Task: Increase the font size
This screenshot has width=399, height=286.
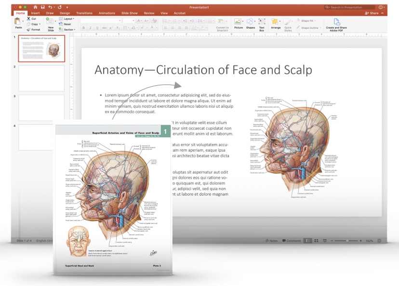Action: pyautogui.click(x=139, y=21)
